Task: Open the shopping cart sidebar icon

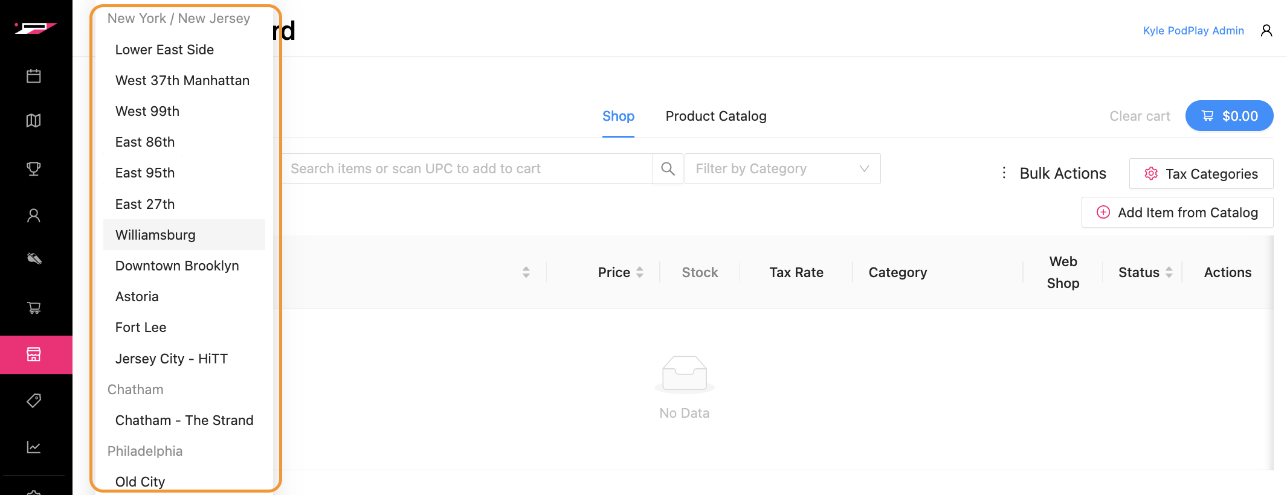Action: 34,308
